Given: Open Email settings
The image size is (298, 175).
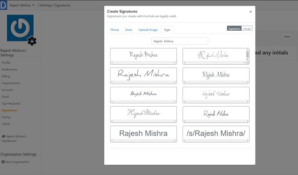Looking at the screenshot, I should [x=5, y=97].
